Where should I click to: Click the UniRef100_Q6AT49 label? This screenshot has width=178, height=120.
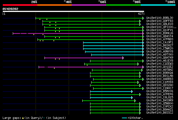160,58
